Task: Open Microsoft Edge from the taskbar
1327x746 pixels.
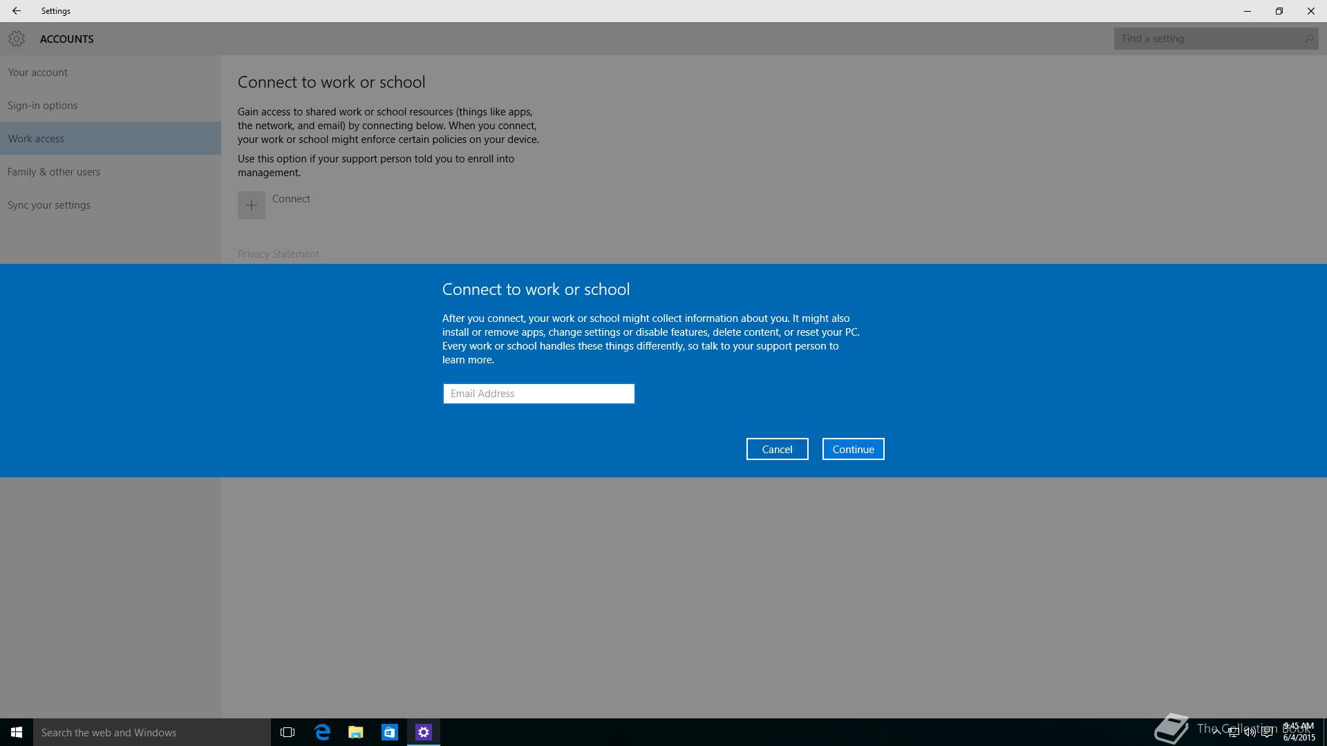Action: coord(322,732)
